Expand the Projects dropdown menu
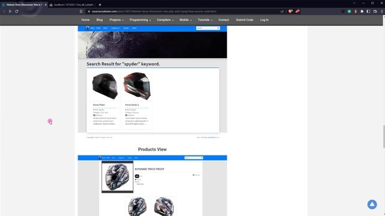This screenshot has height=216, width=385. coord(117,20)
